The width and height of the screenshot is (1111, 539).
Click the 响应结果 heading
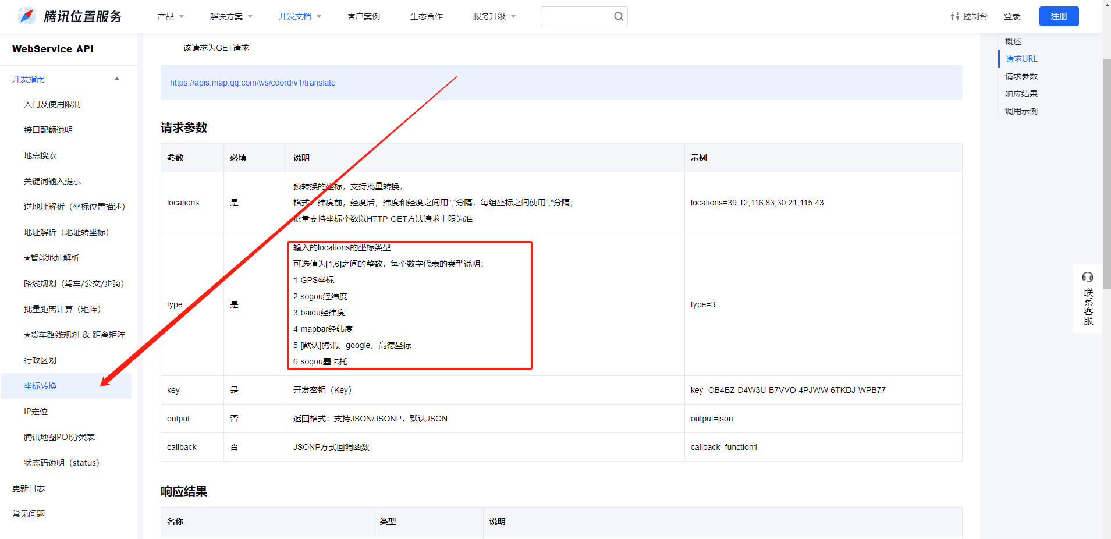click(184, 491)
